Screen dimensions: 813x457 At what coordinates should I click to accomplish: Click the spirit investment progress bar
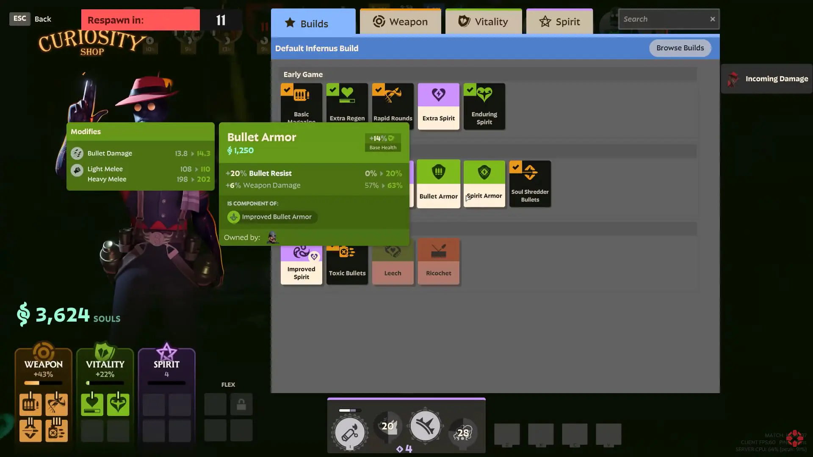[x=166, y=383]
